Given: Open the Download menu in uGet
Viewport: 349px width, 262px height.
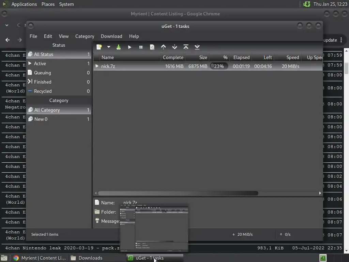Looking at the screenshot, I should pos(111,36).
